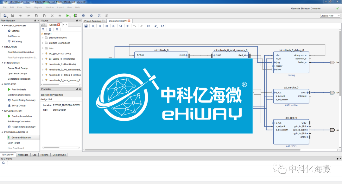
Task: Click the Tcl Console tab
Action: [8, 154]
